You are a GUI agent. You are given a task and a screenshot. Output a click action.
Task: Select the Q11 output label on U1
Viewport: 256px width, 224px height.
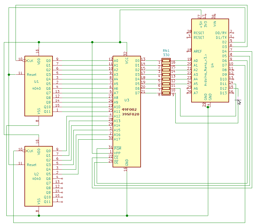click(x=47, y=112)
